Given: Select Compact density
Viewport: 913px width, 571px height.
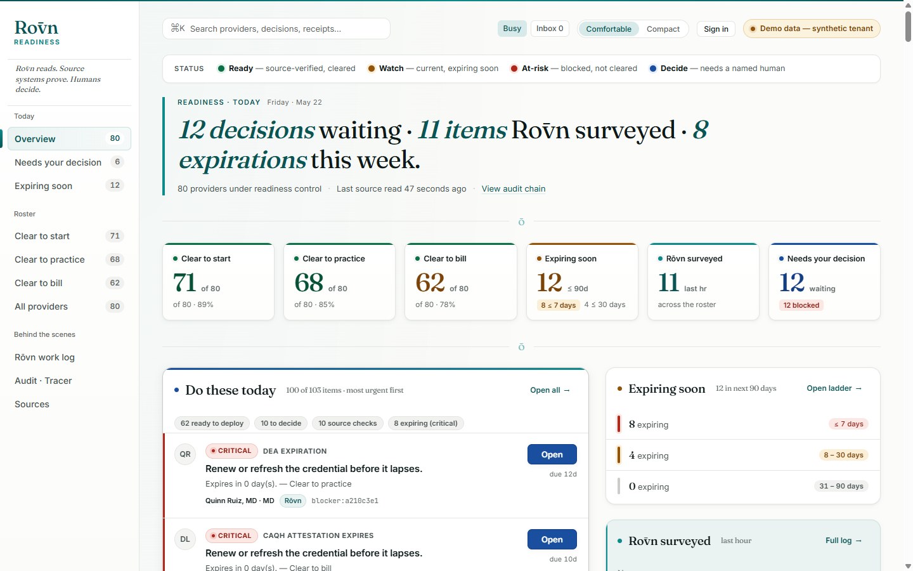Looking at the screenshot, I should coord(663,29).
